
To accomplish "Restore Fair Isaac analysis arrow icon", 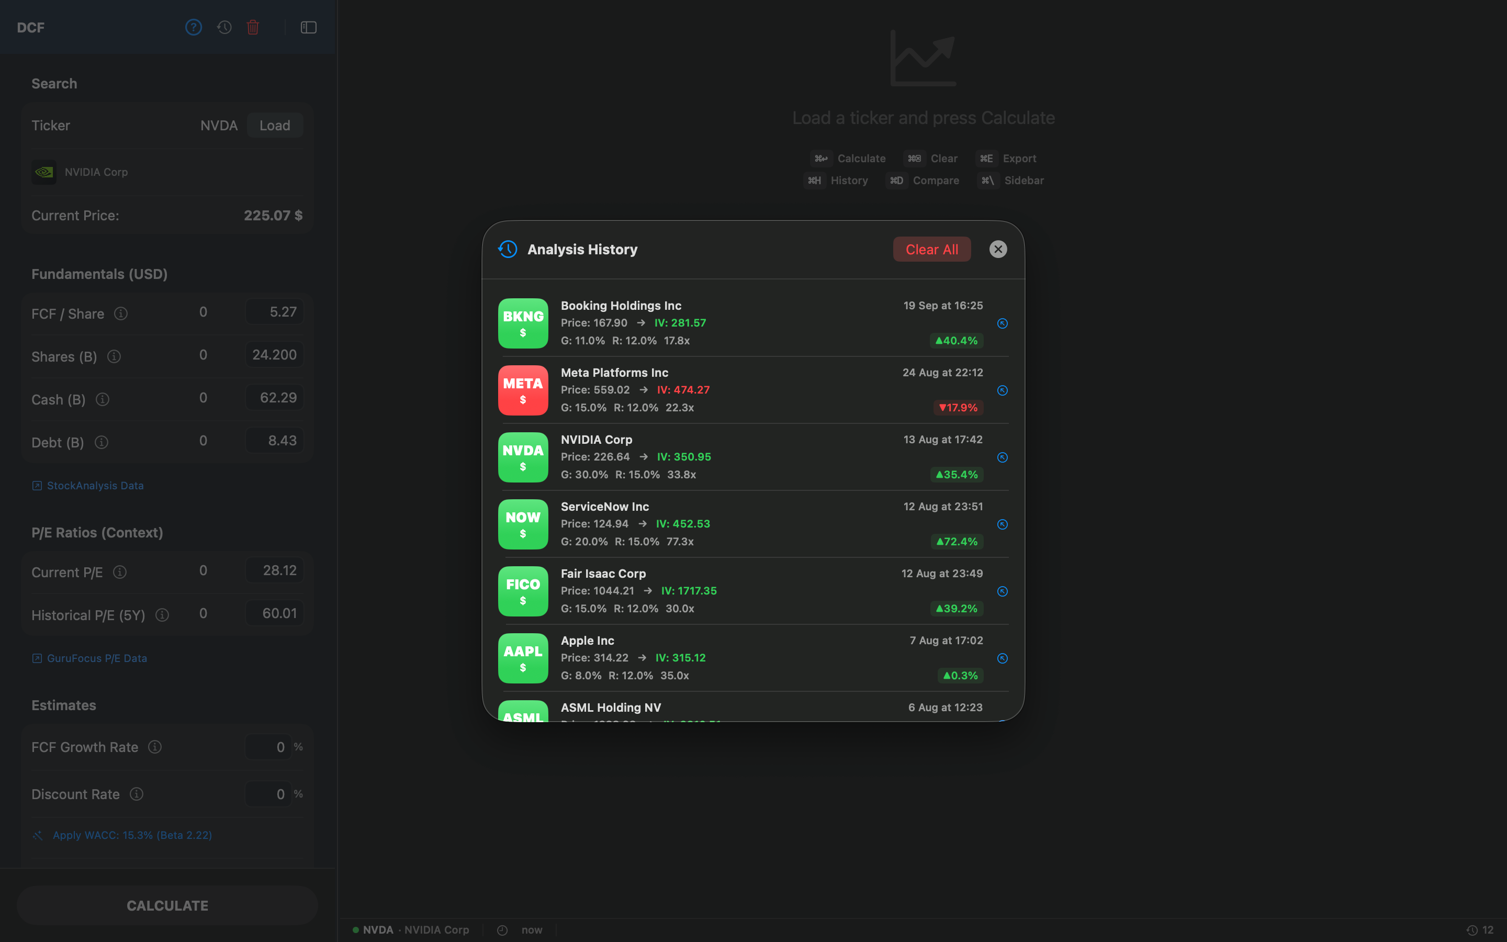I will 1003,591.
